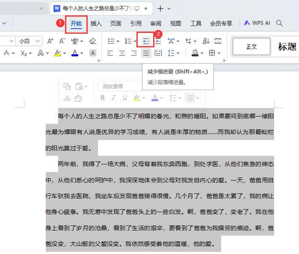Click the phonetic guide 变 icon

point(74,41)
